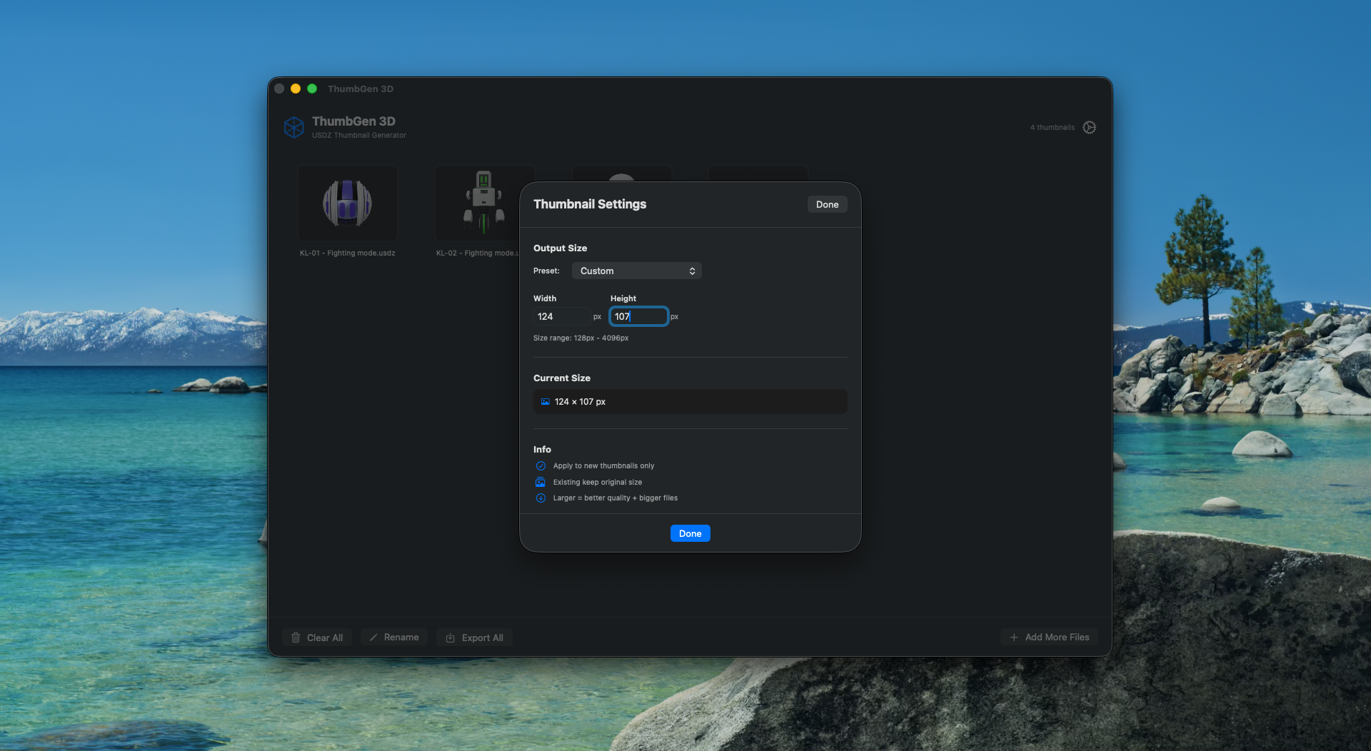The image size is (1371, 751).
Task: Click icon beside Existing keep original size
Action: 541,483
